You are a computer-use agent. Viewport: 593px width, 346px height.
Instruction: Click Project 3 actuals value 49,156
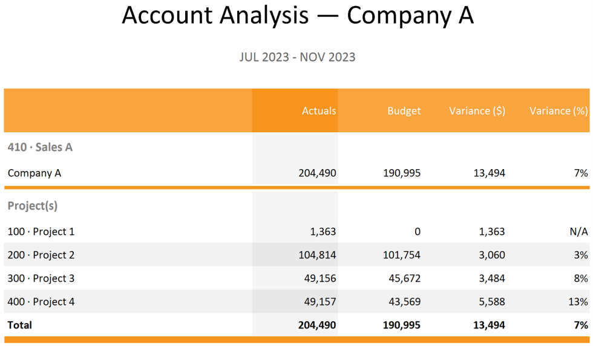coord(320,278)
